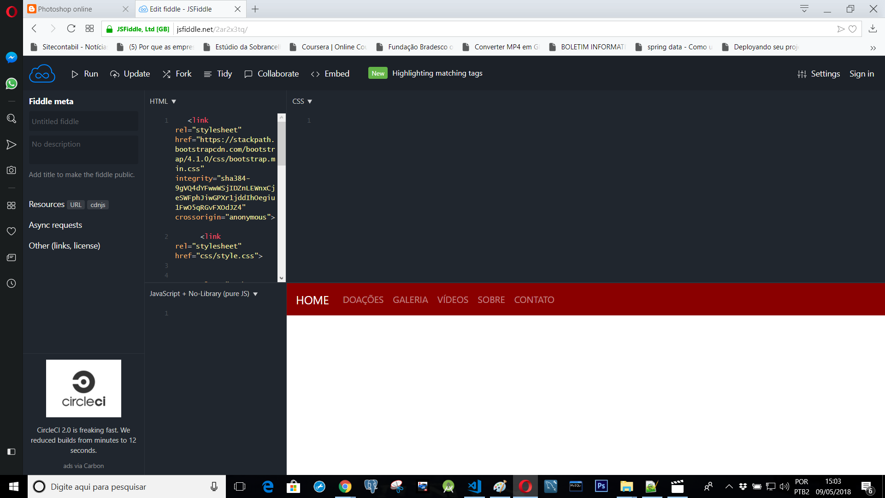The height and width of the screenshot is (498, 885).
Task: Open personal news in Opera sidebar
Action: [12, 257]
